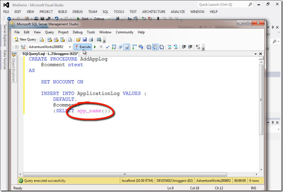
Task: Start an Analysis Services DMX Query
Action: pos(56,40)
